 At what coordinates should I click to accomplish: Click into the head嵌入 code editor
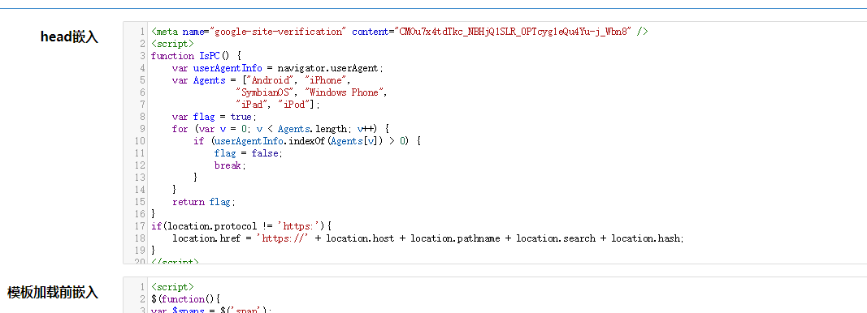(495, 143)
